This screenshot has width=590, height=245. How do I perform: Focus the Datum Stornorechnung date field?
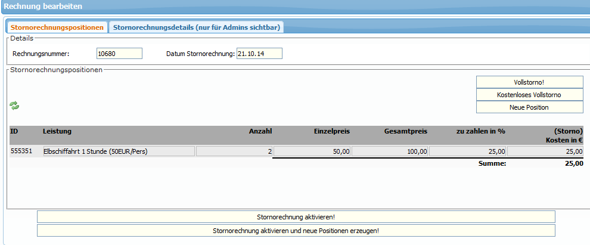click(259, 54)
